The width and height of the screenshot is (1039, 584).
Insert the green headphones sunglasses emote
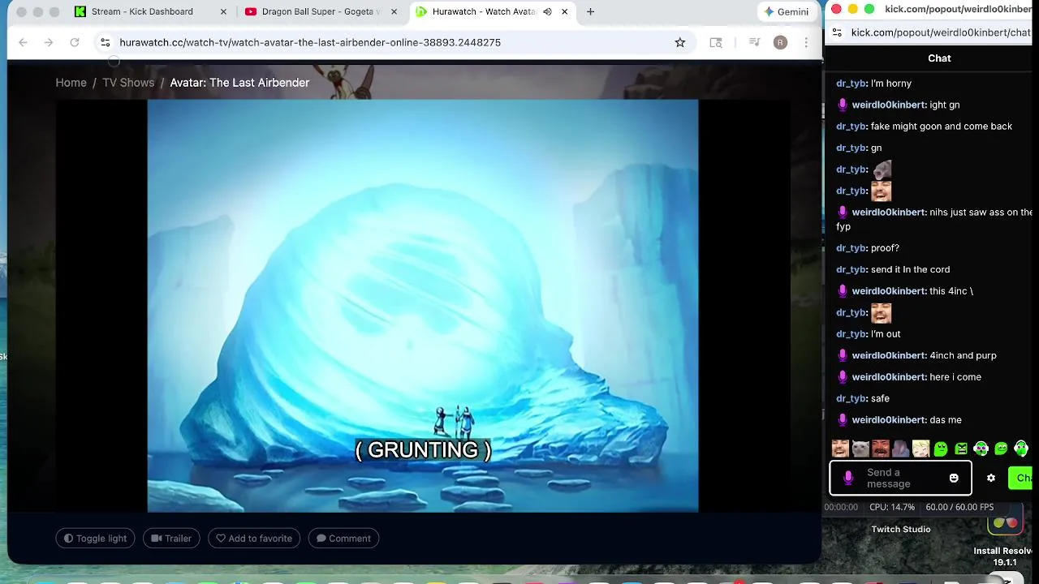[x=981, y=448]
